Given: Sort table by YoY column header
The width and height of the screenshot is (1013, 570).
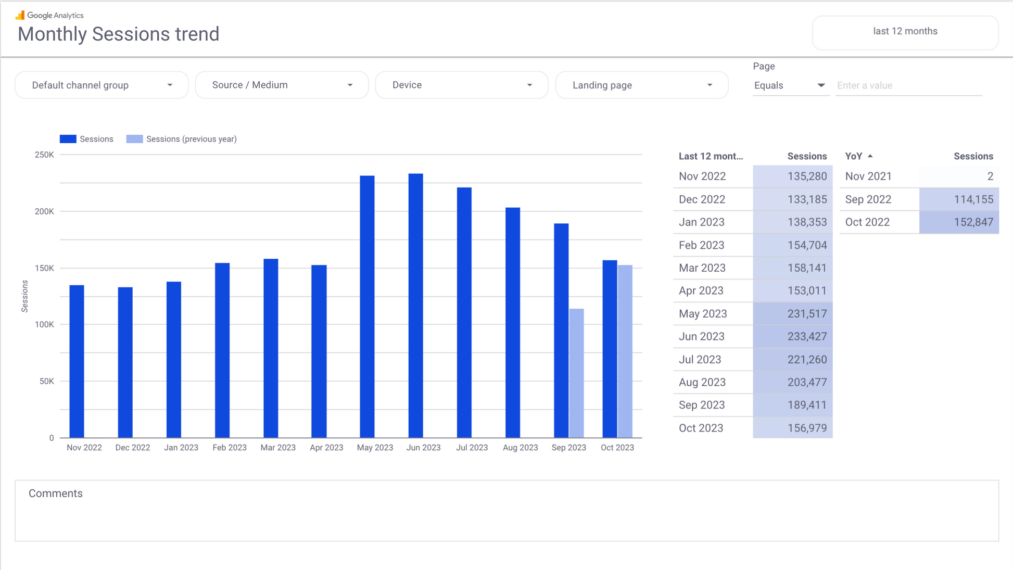Looking at the screenshot, I should [x=853, y=156].
